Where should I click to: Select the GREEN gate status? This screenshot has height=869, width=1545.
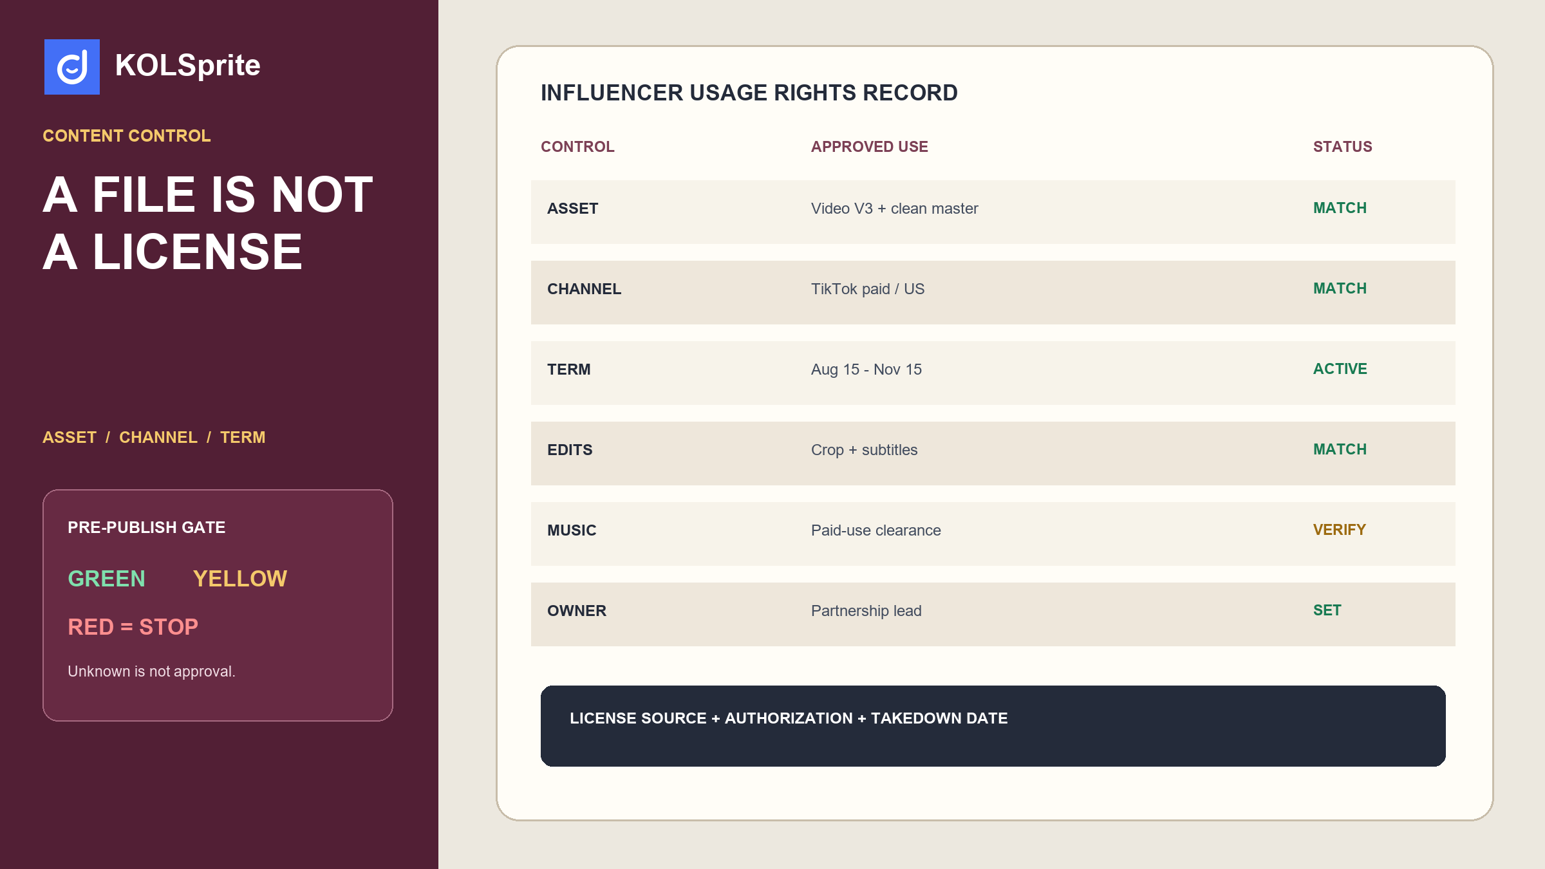click(107, 579)
